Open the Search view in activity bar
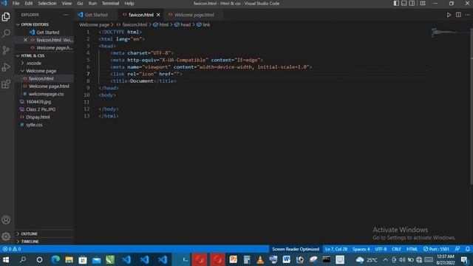The width and height of the screenshot is (473, 266). pyautogui.click(x=6, y=33)
